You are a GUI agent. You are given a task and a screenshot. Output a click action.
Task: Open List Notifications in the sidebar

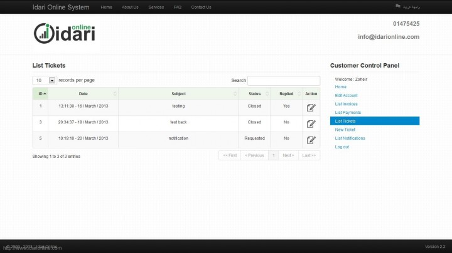click(350, 138)
